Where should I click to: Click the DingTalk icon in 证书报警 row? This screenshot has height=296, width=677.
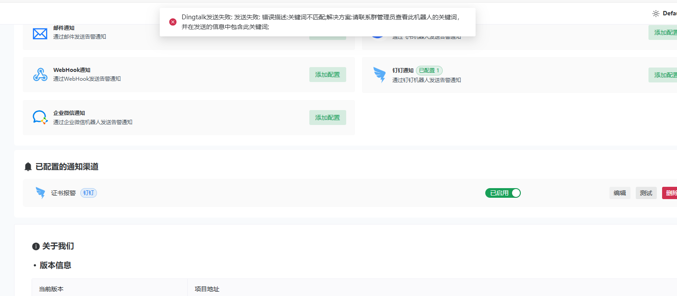tap(40, 193)
